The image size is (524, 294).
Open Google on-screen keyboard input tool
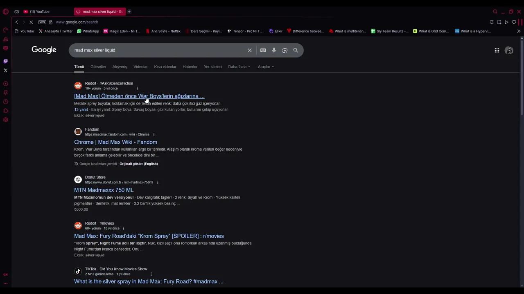[263, 50]
